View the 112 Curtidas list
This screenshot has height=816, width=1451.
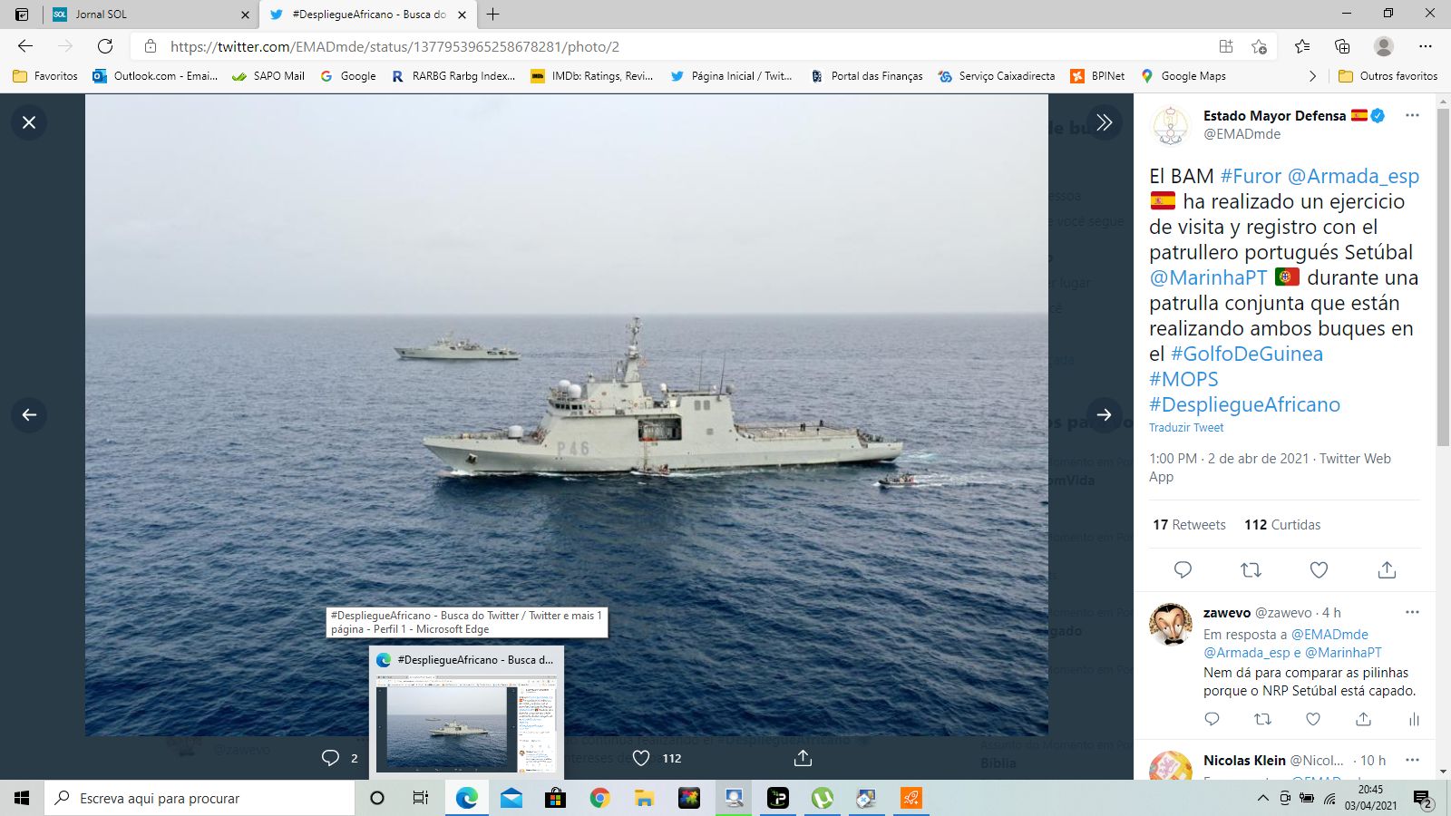coord(1282,525)
